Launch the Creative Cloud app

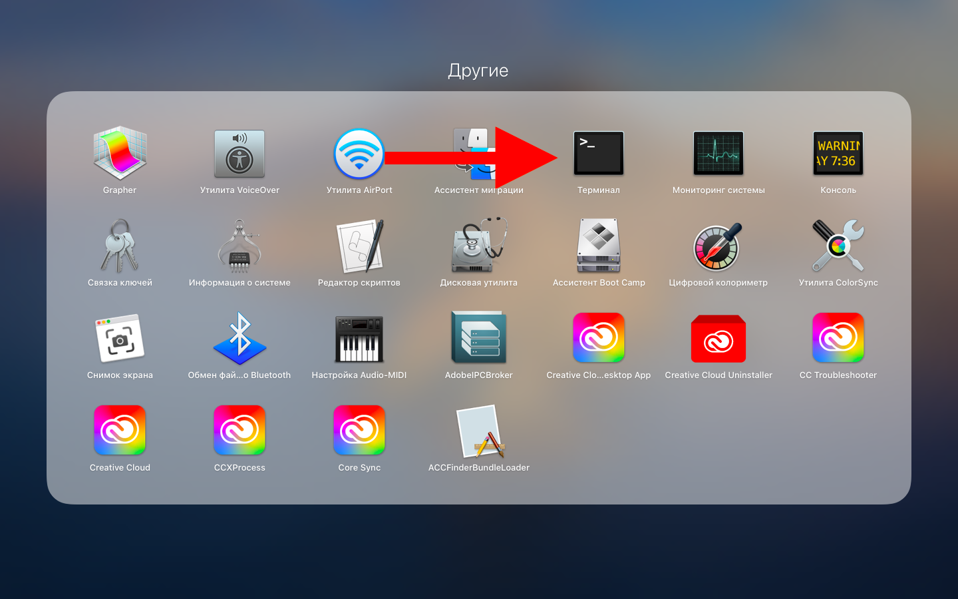click(120, 431)
